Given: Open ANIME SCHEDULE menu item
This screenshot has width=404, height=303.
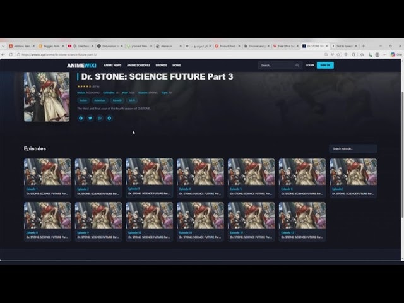Looking at the screenshot, I should (x=138, y=66).
